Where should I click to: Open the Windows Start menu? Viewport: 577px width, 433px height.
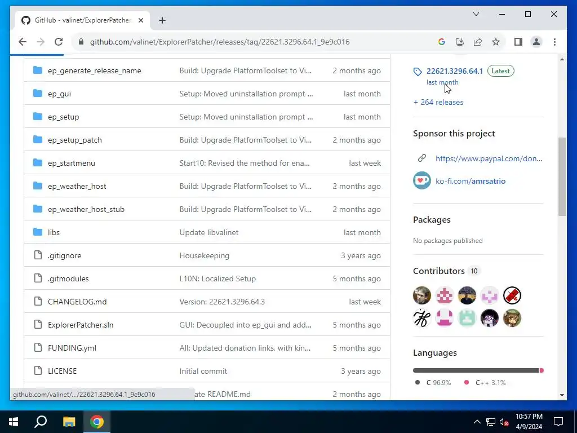coord(14,422)
